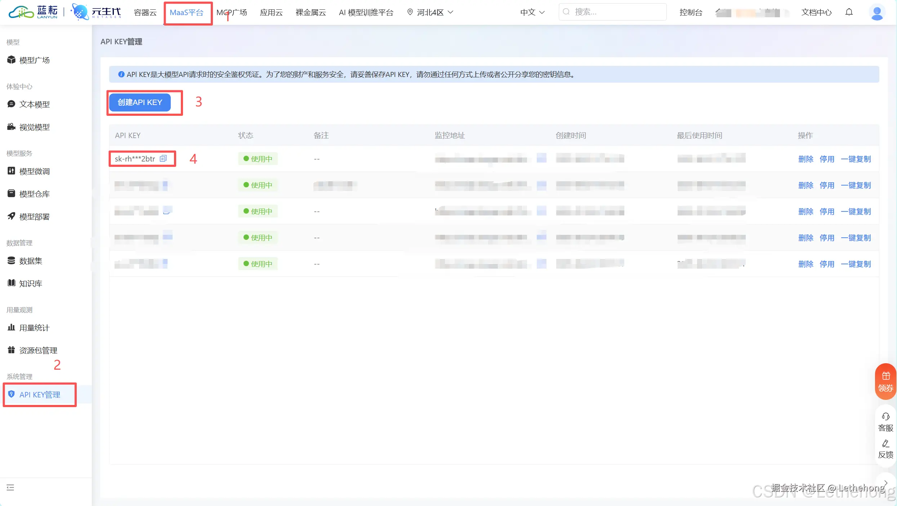Click 一键复制 on the last key row
This screenshot has width=897, height=506.
[856, 264]
